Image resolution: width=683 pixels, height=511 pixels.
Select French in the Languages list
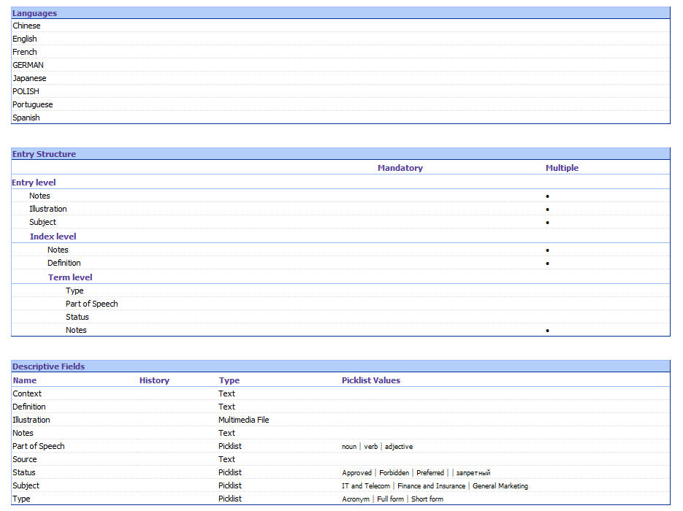coord(25,52)
